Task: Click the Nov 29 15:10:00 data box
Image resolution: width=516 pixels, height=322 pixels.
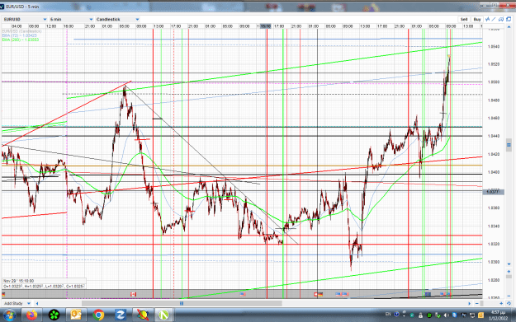Action: (44, 283)
